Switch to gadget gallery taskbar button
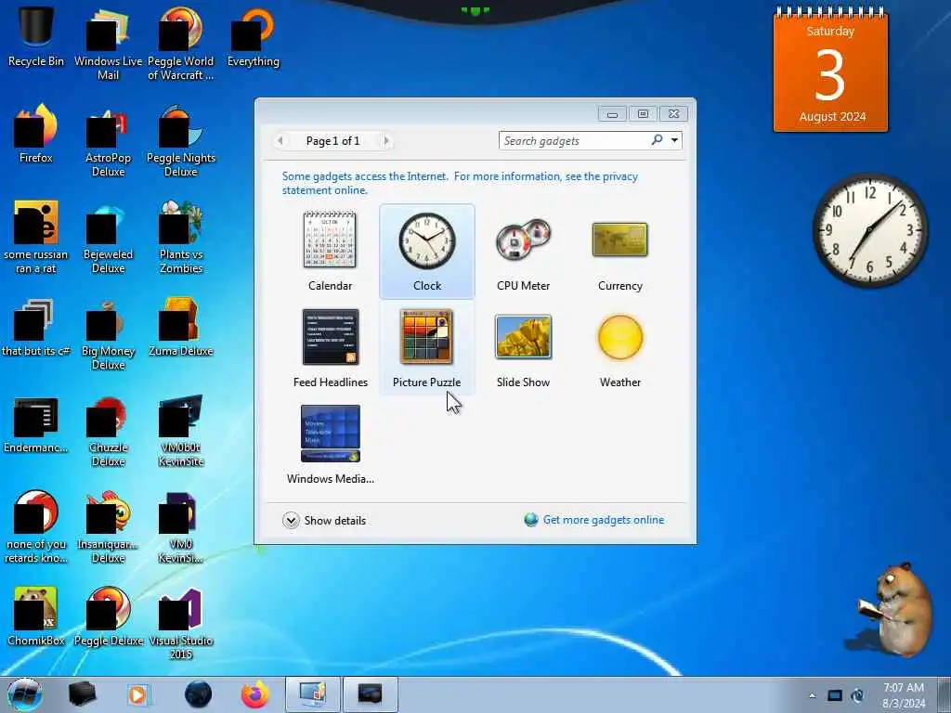 coord(312,694)
